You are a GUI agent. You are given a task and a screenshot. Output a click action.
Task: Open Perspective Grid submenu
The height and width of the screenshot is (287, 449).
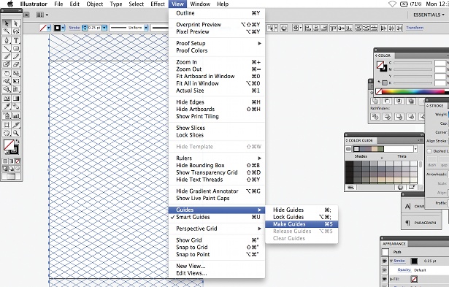click(x=217, y=229)
